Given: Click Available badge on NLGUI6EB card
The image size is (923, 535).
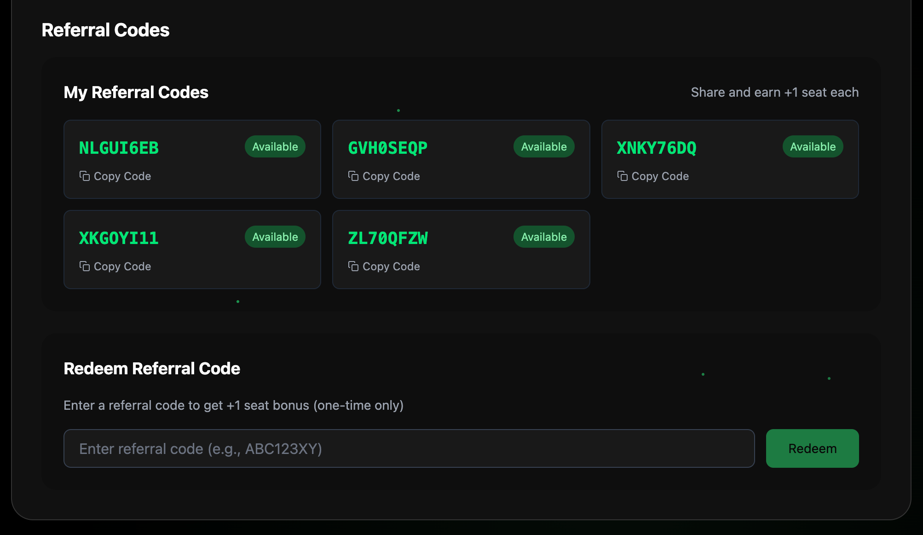Looking at the screenshot, I should pos(275,146).
